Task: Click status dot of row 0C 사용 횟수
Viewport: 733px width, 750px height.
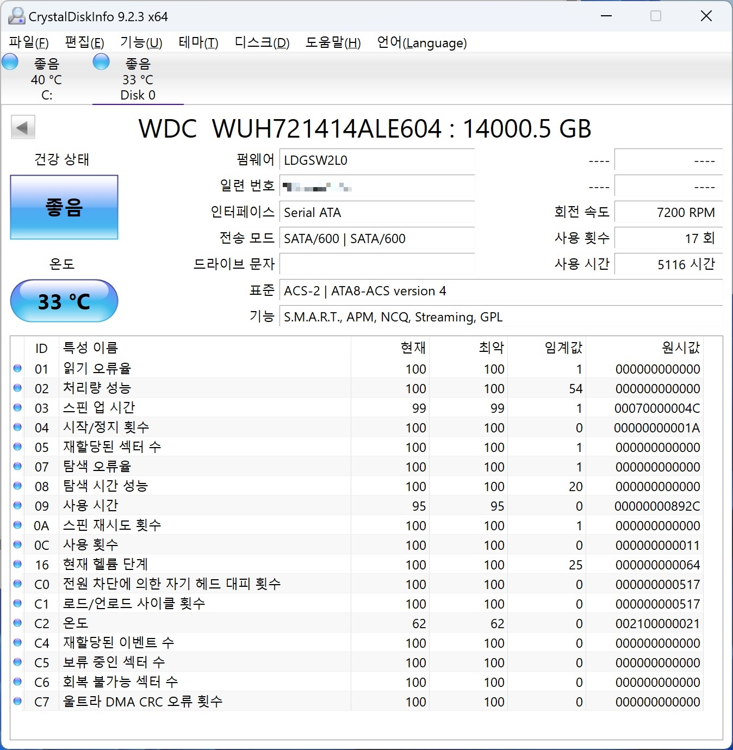Action: click(x=17, y=544)
